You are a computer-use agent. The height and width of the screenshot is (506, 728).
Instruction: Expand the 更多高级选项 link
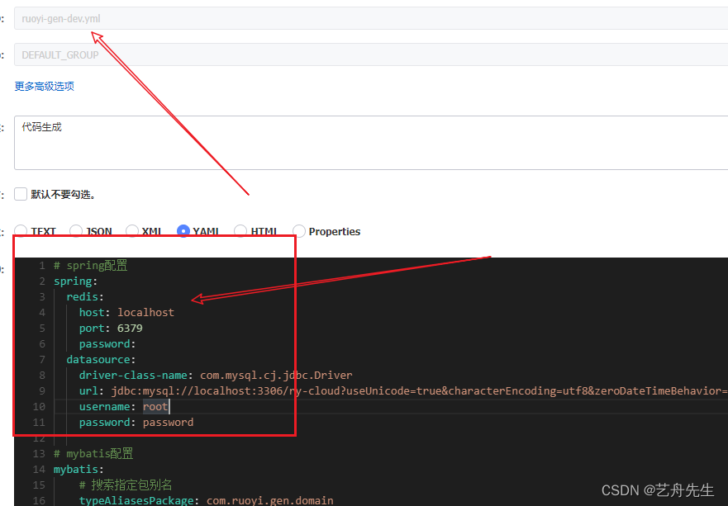click(45, 87)
